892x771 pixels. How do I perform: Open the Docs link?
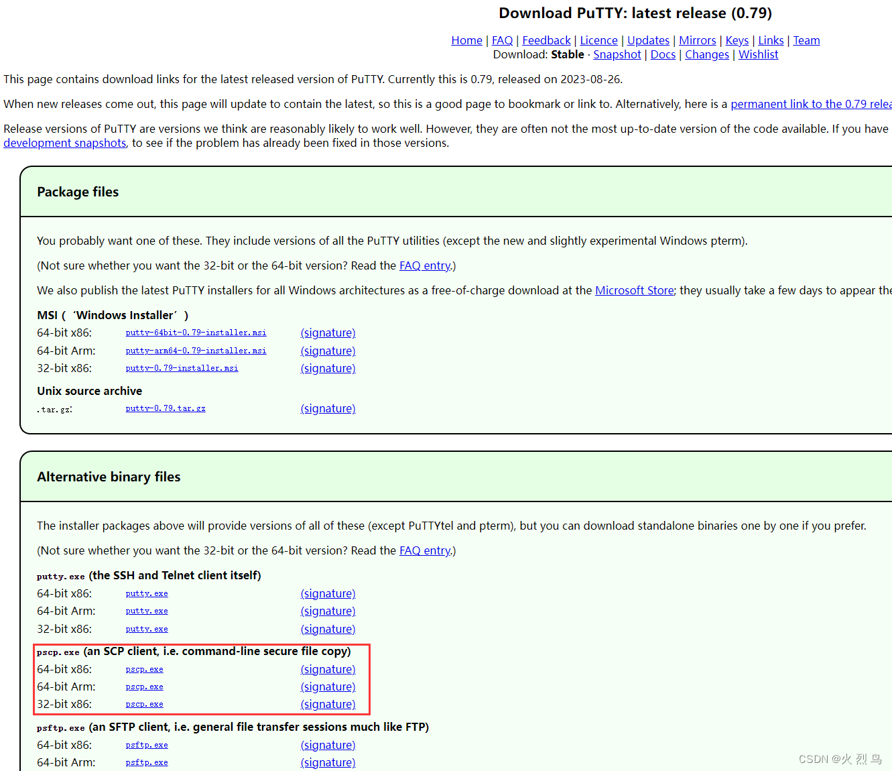click(663, 54)
